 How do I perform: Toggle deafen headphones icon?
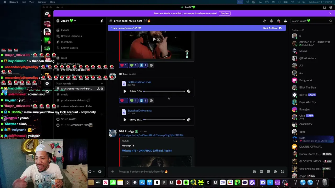[x=90, y=172]
